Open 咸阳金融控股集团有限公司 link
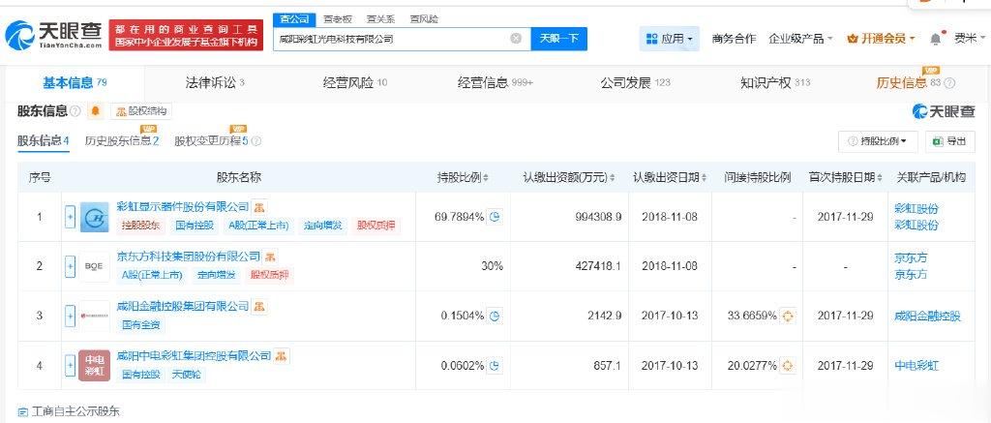This screenshot has height=423, width=991. (x=183, y=306)
